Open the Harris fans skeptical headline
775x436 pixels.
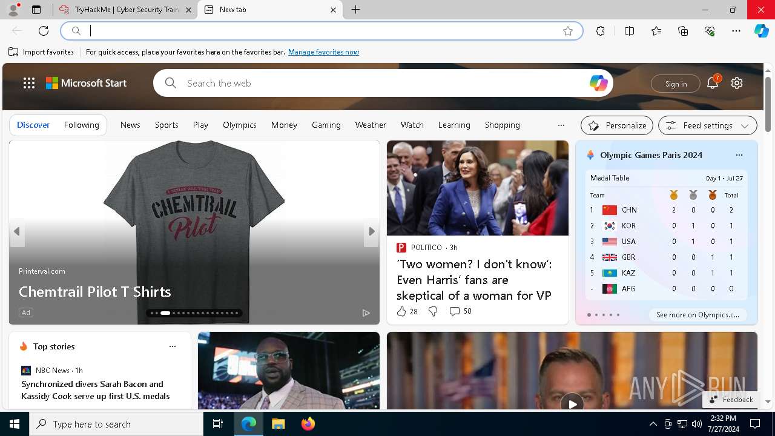click(x=474, y=280)
